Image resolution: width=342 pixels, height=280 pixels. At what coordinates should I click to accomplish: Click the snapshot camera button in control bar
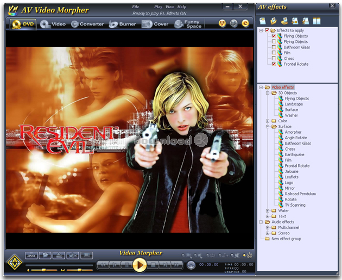[x=73, y=256]
